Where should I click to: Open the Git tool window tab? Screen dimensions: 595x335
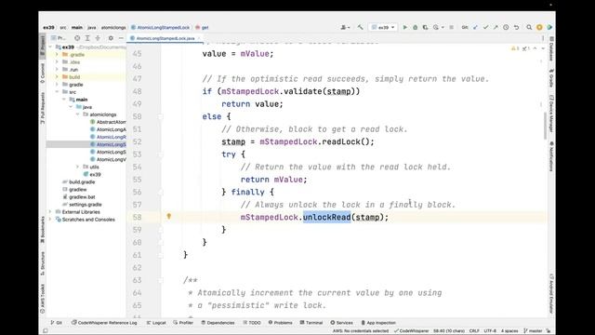click(x=56, y=323)
